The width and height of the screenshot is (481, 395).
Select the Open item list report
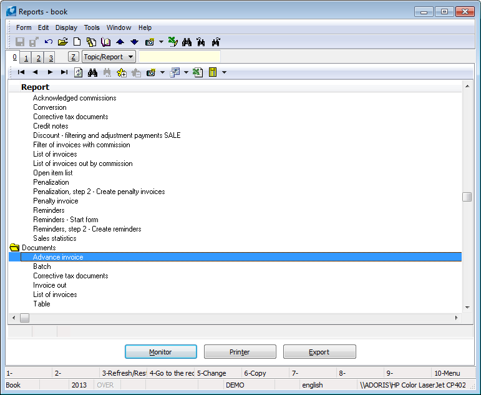[x=53, y=173]
